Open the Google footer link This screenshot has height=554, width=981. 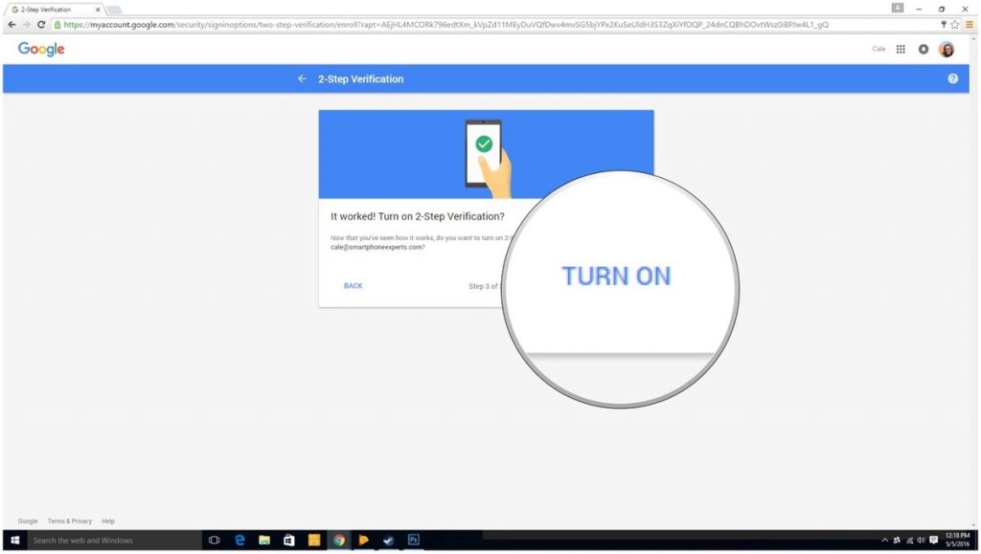click(x=28, y=521)
